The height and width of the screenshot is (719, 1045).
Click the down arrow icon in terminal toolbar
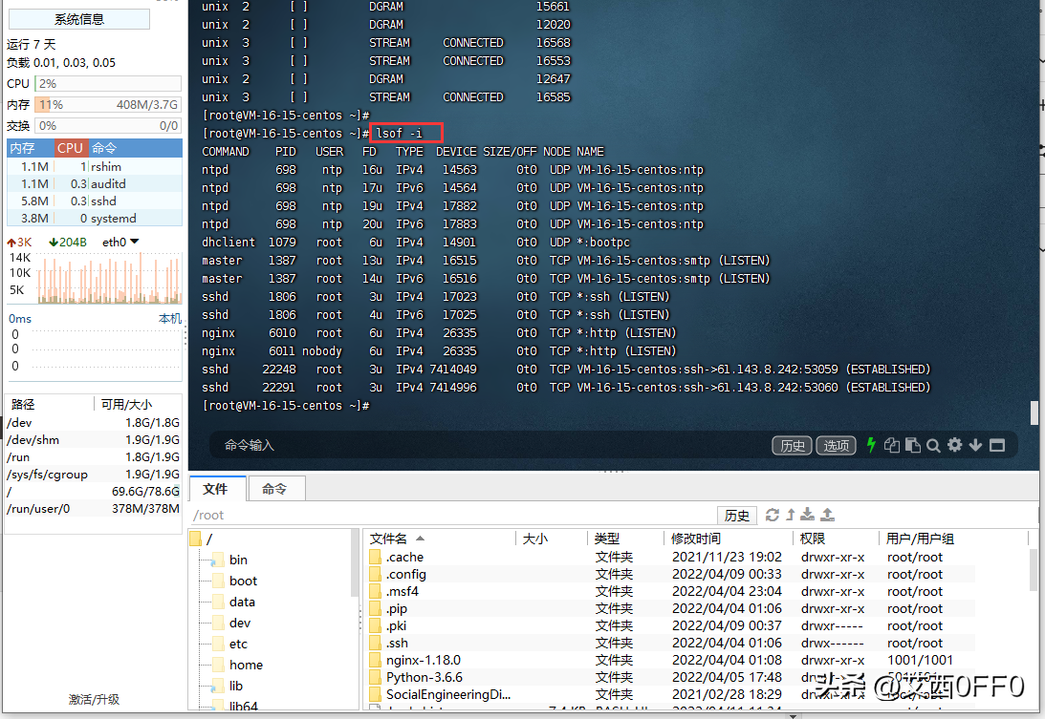pyautogui.click(x=975, y=445)
